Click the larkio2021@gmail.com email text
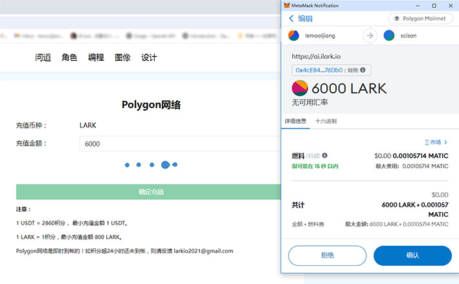The image size is (459, 284). click(x=203, y=251)
